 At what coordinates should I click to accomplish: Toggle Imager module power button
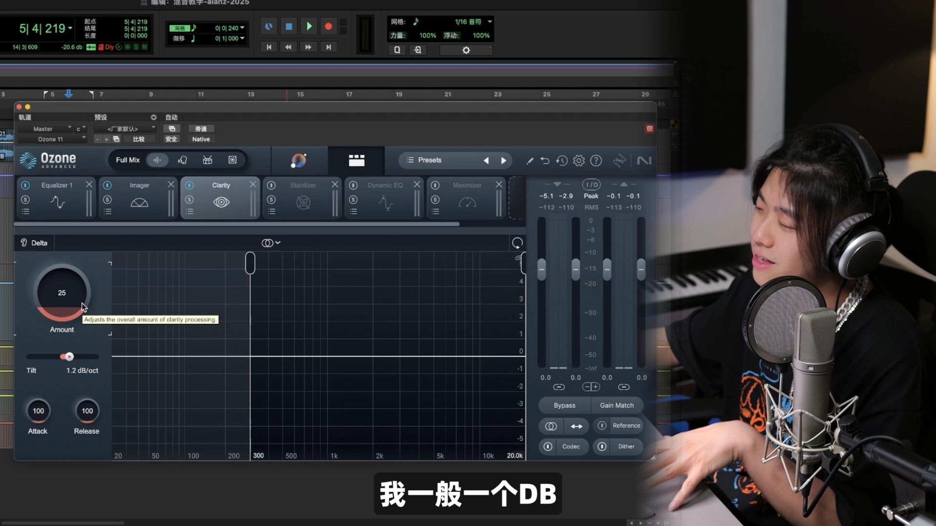click(x=107, y=185)
